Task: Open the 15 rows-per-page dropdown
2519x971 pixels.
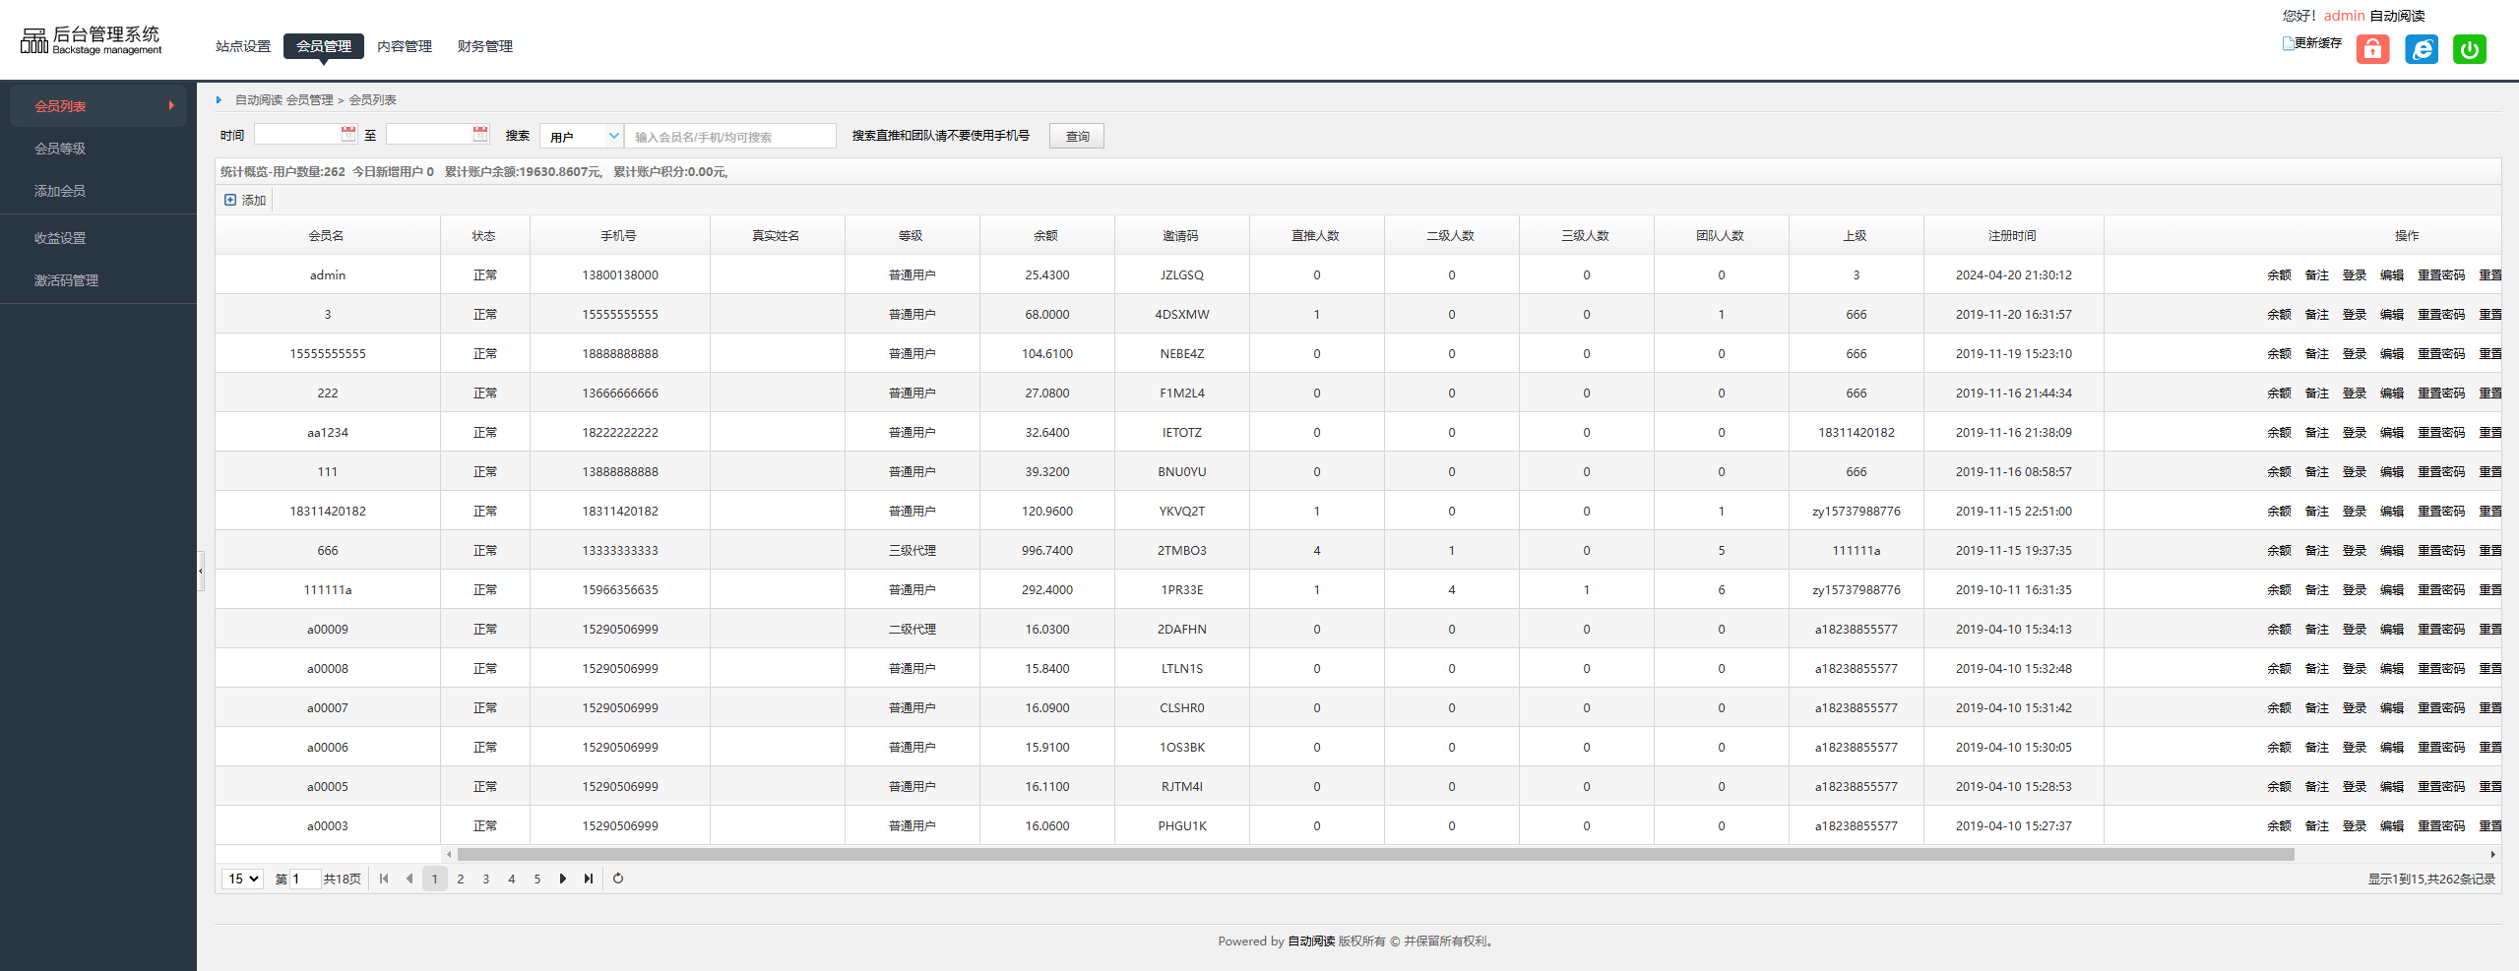Action: click(x=242, y=879)
